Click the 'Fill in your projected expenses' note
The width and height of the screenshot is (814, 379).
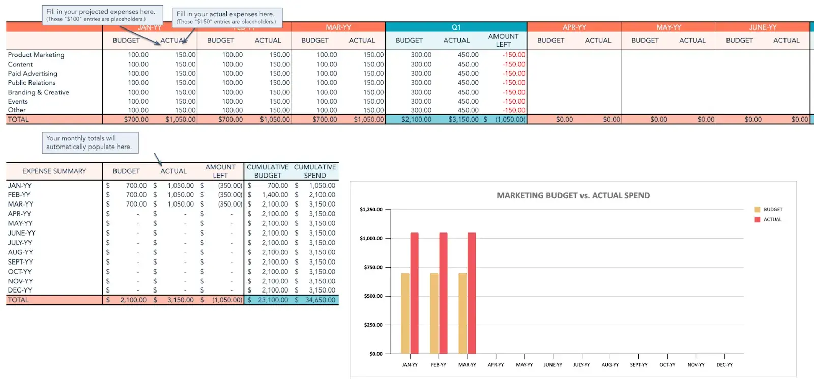coord(102,15)
